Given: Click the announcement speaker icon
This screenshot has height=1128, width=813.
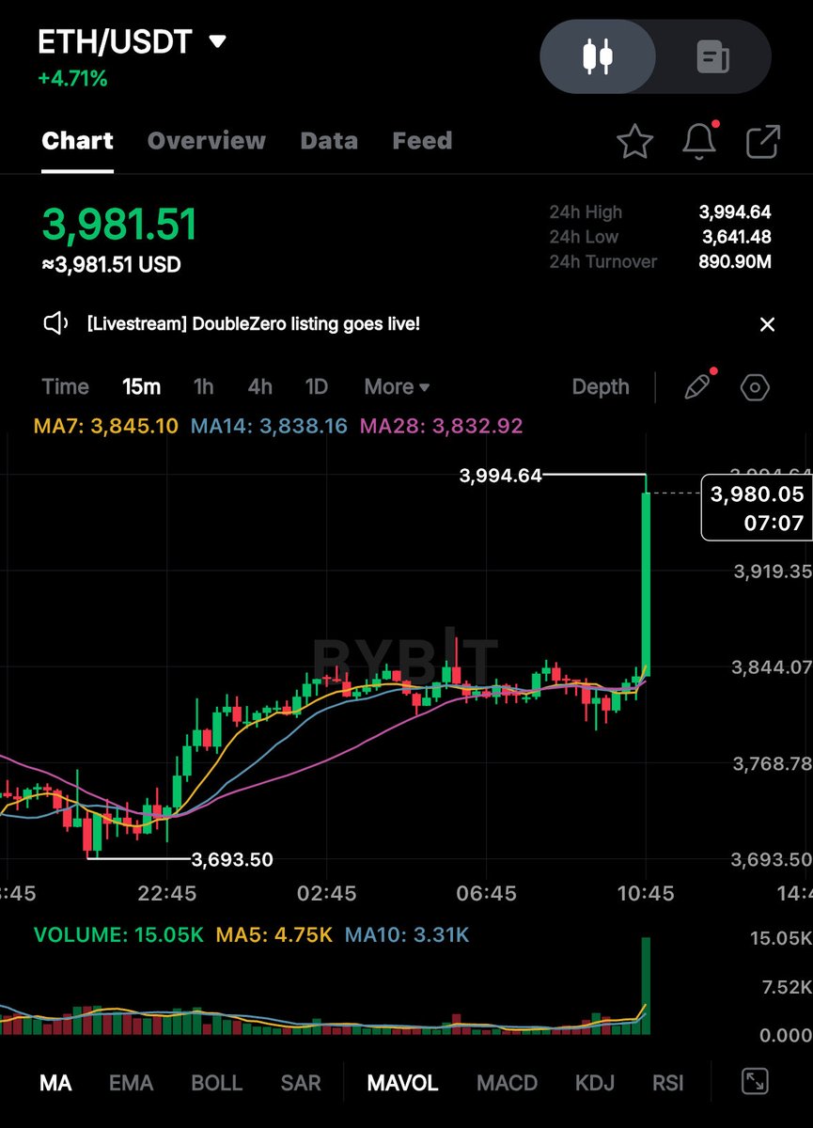Looking at the screenshot, I should click(x=55, y=324).
